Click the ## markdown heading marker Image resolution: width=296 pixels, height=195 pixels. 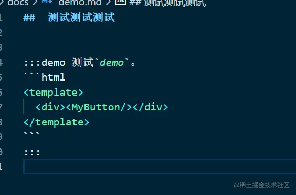29,18
